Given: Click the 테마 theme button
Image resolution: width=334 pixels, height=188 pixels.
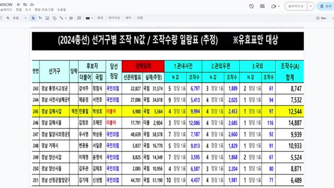Looking at the screenshot, I should click(x=128, y=18).
